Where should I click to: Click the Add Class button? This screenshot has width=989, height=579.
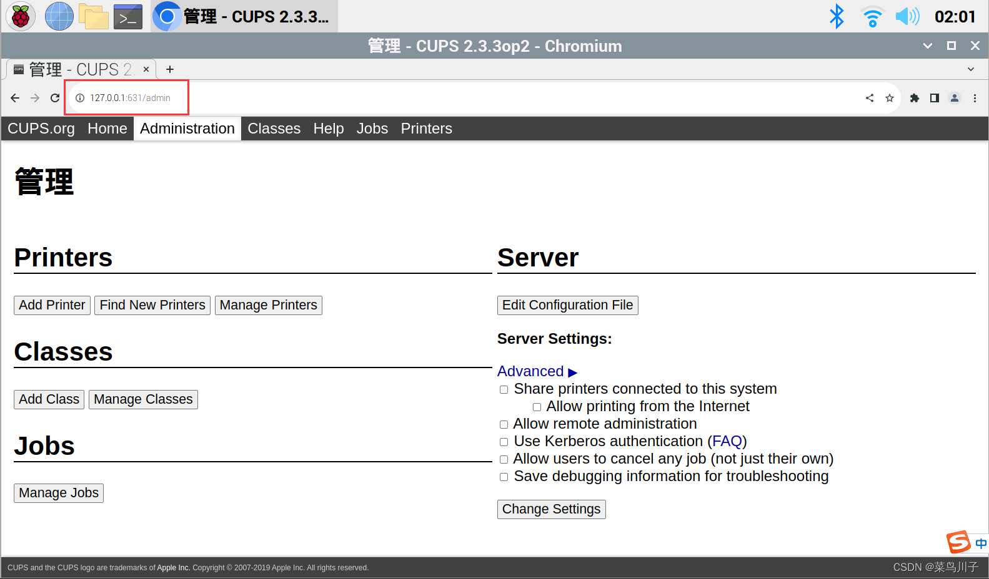pyautogui.click(x=49, y=399)
